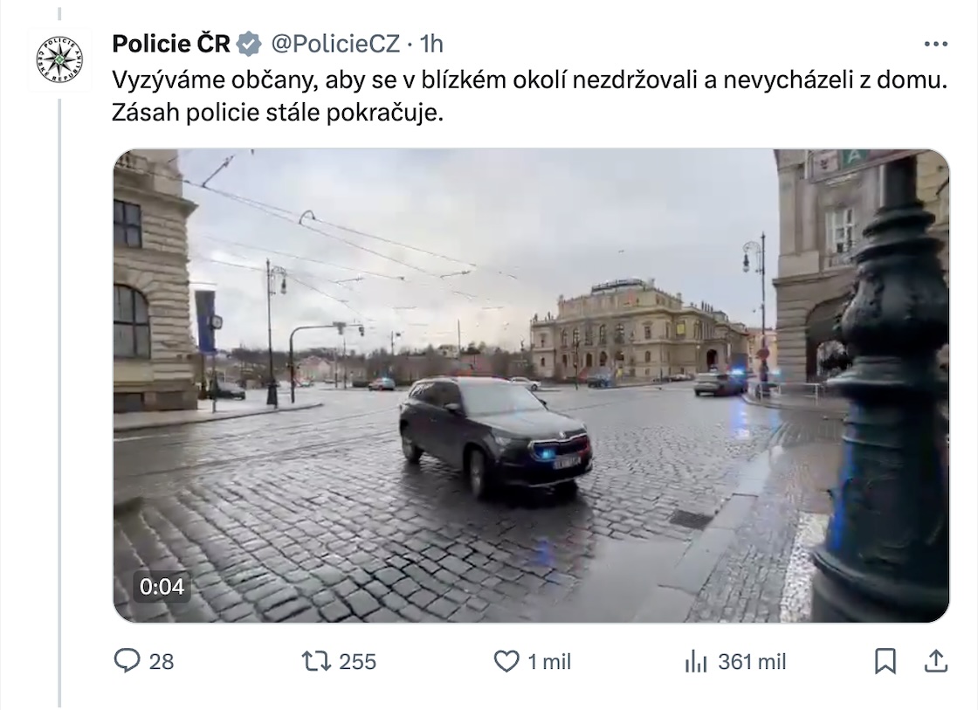Viewport: 978px width, 710px height.
Task: Repost using the retweet arrows icon
Action: 317,661
